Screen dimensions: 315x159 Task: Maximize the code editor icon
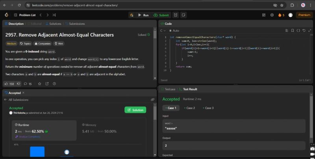click(309, 31)
